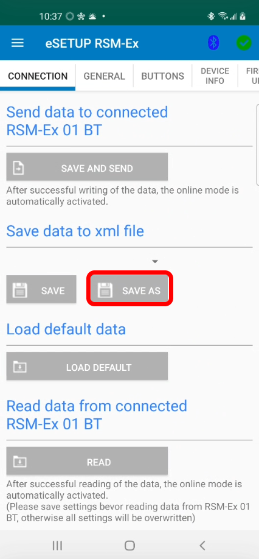Expand the xml file dropdown arrow

coord(154,262)
